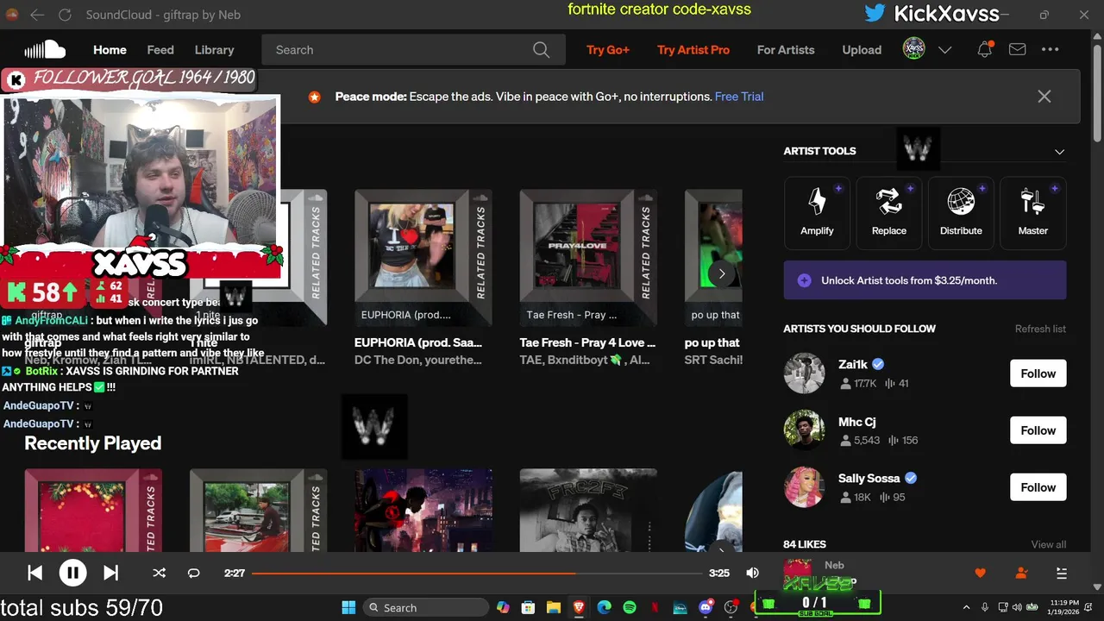Image resolution: width=1104 pixels, height=621 pixels.
Task: Open the EUPHORIA related tracks cover
Action: 423,258
